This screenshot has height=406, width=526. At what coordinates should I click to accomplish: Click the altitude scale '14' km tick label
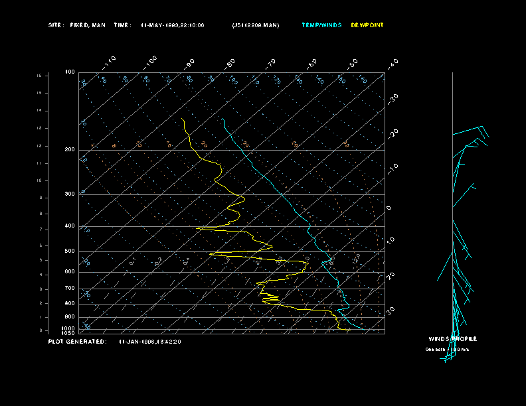39,110
